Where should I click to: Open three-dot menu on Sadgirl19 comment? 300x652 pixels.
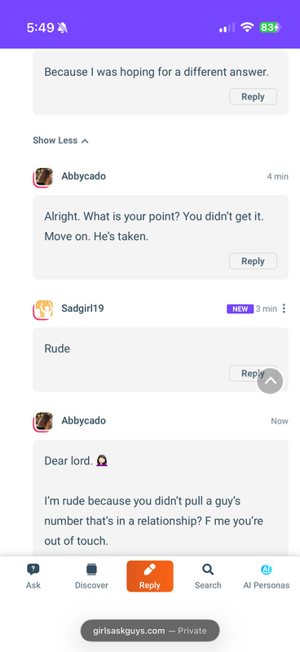point(284,308)
